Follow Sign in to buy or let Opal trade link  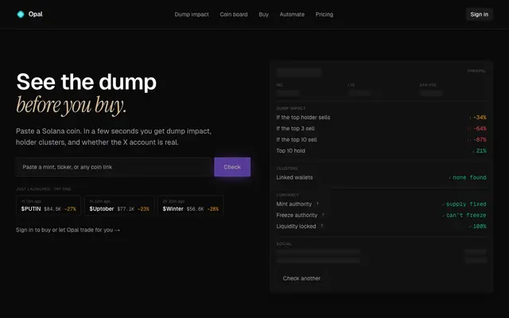tap(68, 230)
